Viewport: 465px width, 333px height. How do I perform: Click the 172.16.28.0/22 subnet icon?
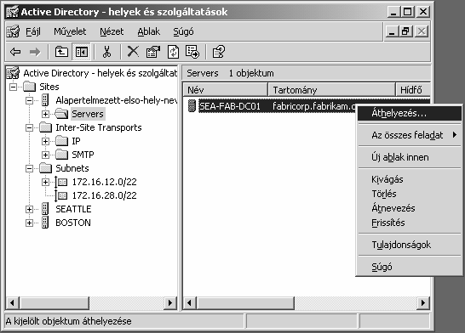(x=60, y=195)
